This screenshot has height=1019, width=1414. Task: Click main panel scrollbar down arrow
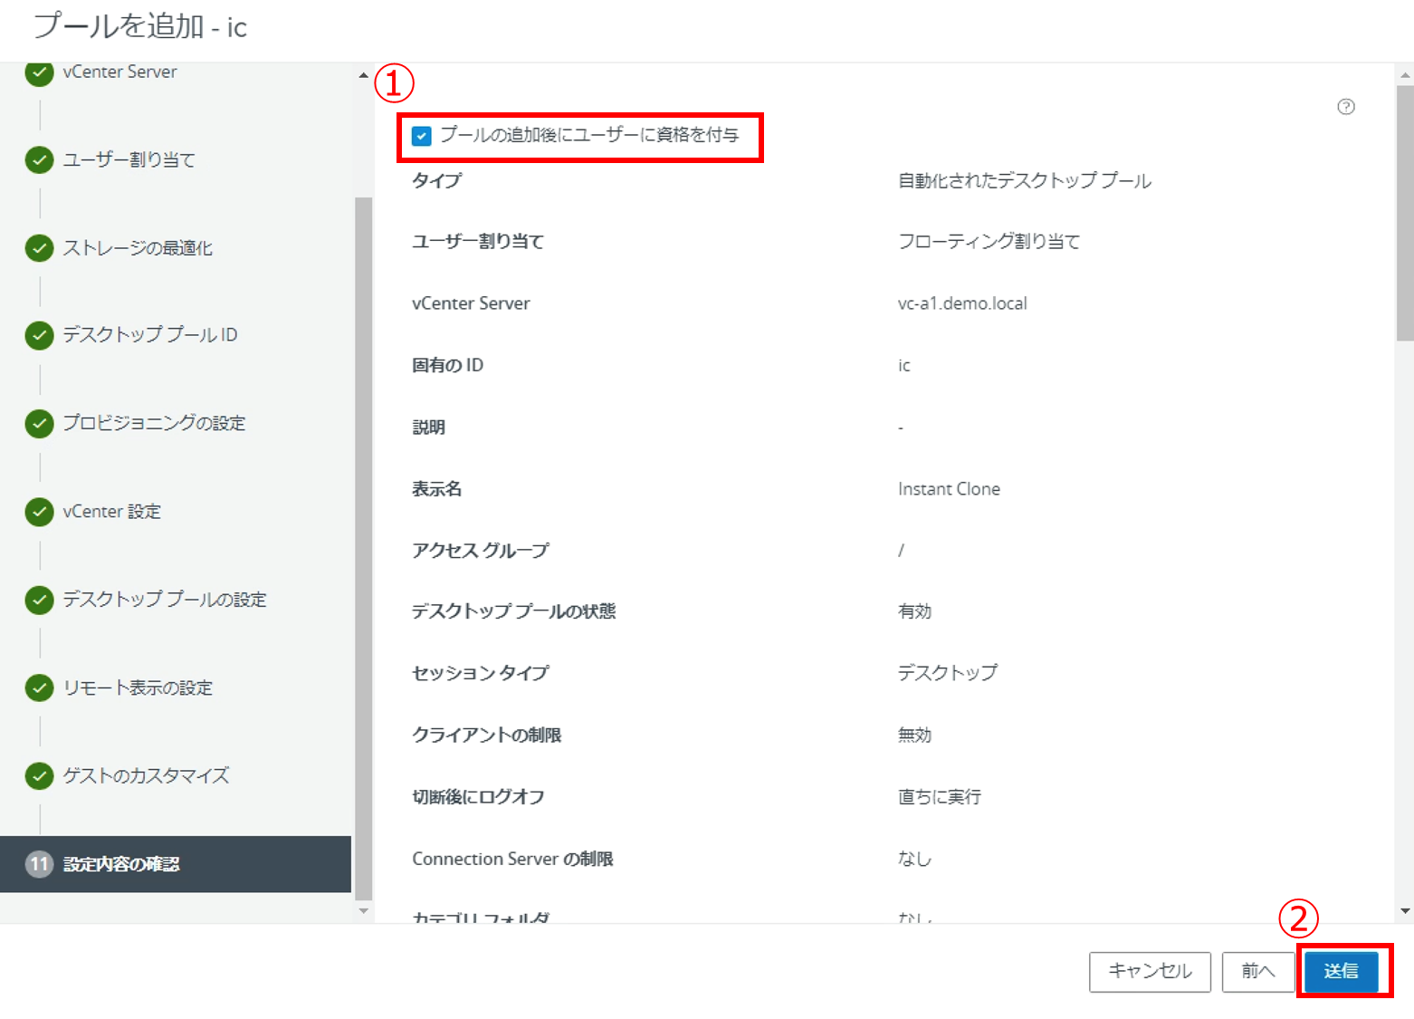[1405, 911]
